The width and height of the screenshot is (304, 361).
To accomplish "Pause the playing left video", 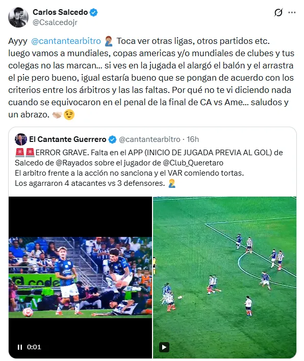I will [x=20, y=347].
